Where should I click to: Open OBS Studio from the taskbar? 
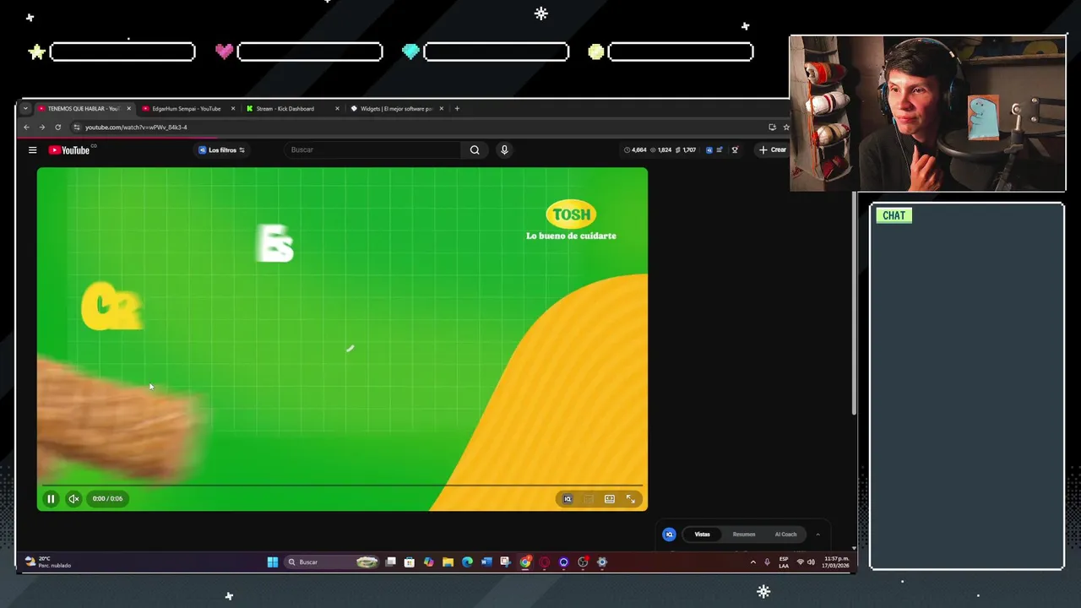click(x=583, y=562)
